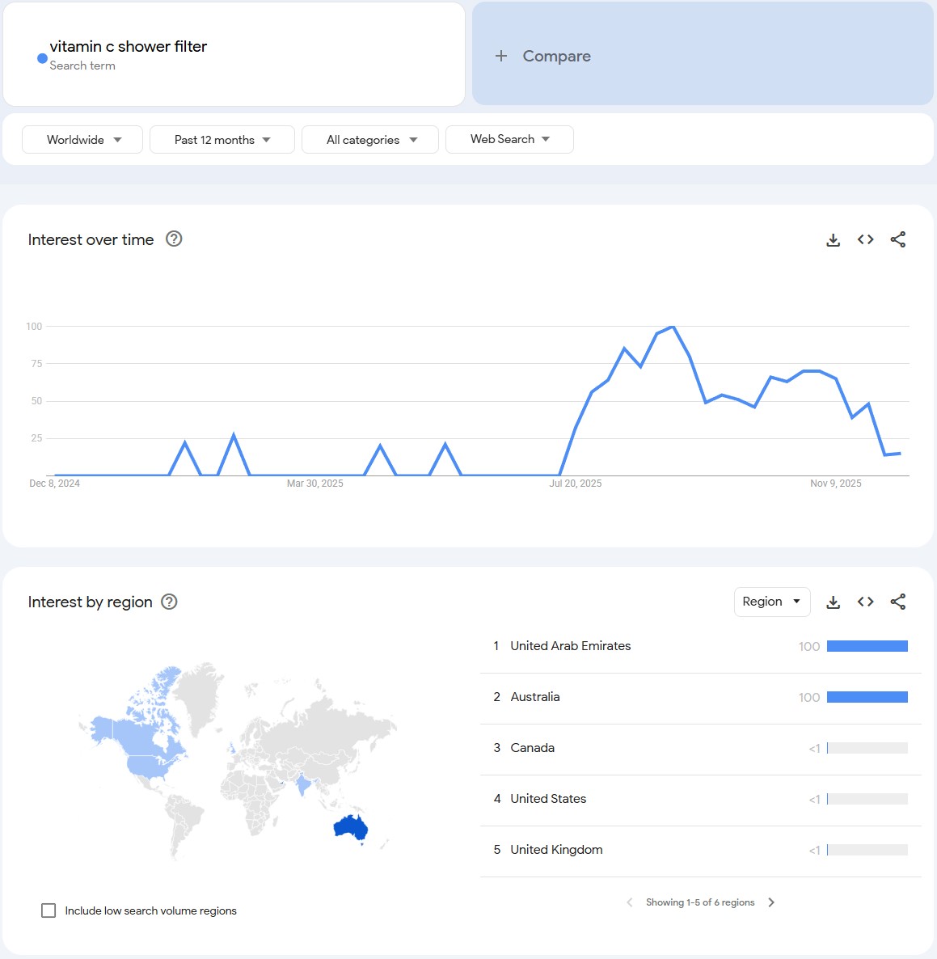Share the Interest by region card

pos(897,602)
